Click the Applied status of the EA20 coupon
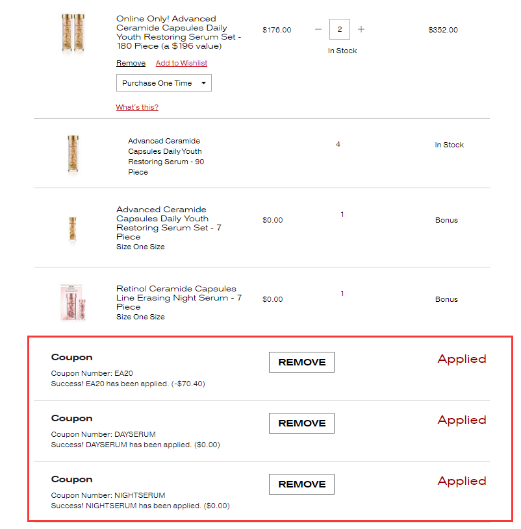This screenshot has height=529, width=521. pos(462,359)
